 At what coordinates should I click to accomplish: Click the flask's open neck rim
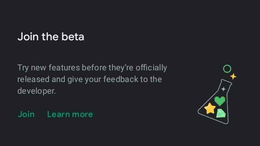coord(226,82)
